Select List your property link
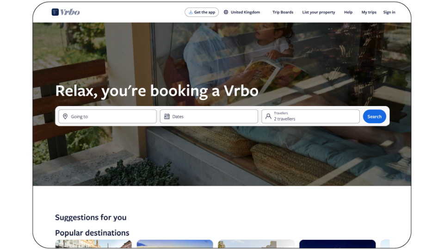 pos(319,12)
